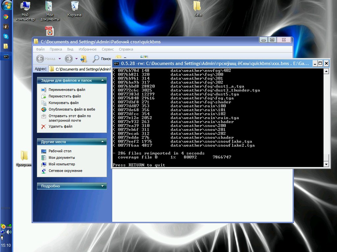Open the data folder on the desktop

pos(197,9)
